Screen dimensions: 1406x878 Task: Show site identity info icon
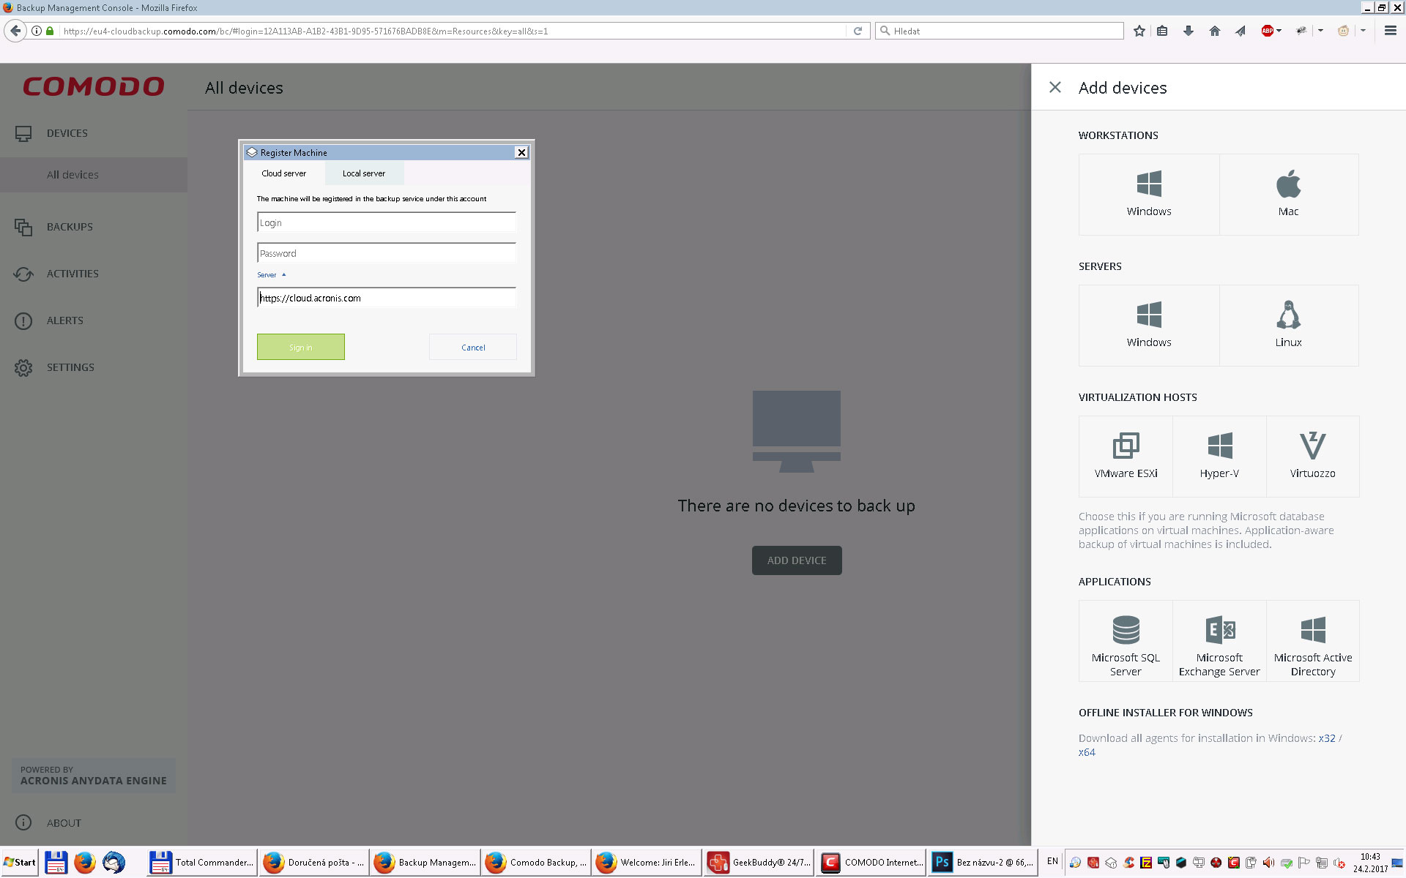(37, 31)
